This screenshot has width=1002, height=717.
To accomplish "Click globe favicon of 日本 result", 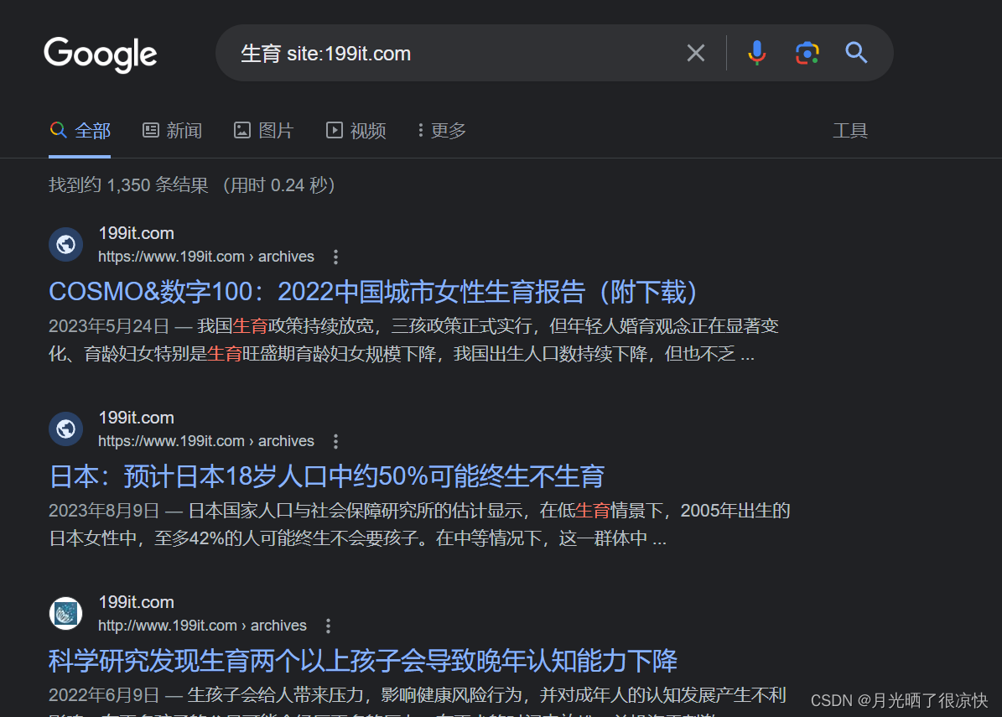I will click(x=65, y=429).
